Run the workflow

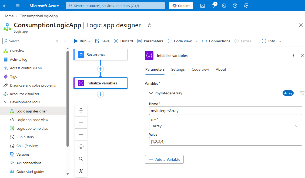pyautogui.click(x=80, y=41)
